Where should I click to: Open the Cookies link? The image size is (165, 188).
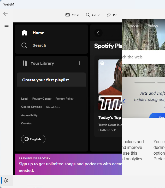[26, 123]
